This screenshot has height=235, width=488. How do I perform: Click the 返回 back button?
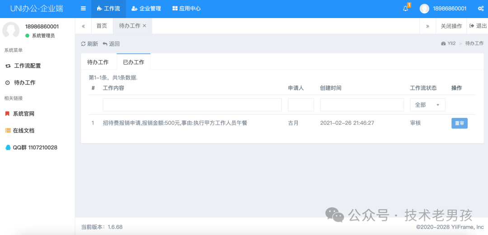(111, 44)
